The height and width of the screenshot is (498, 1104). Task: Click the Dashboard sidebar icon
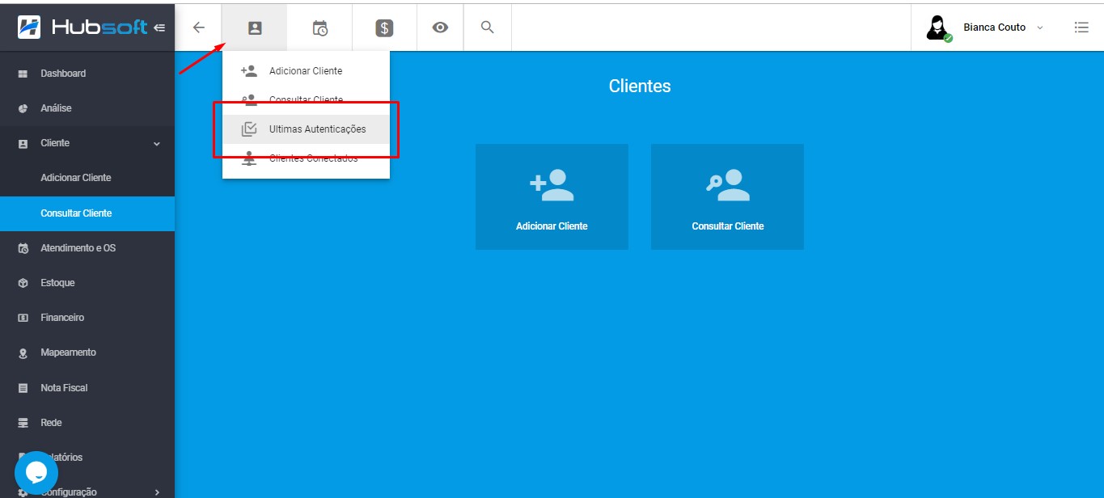(x=23, y=74)
